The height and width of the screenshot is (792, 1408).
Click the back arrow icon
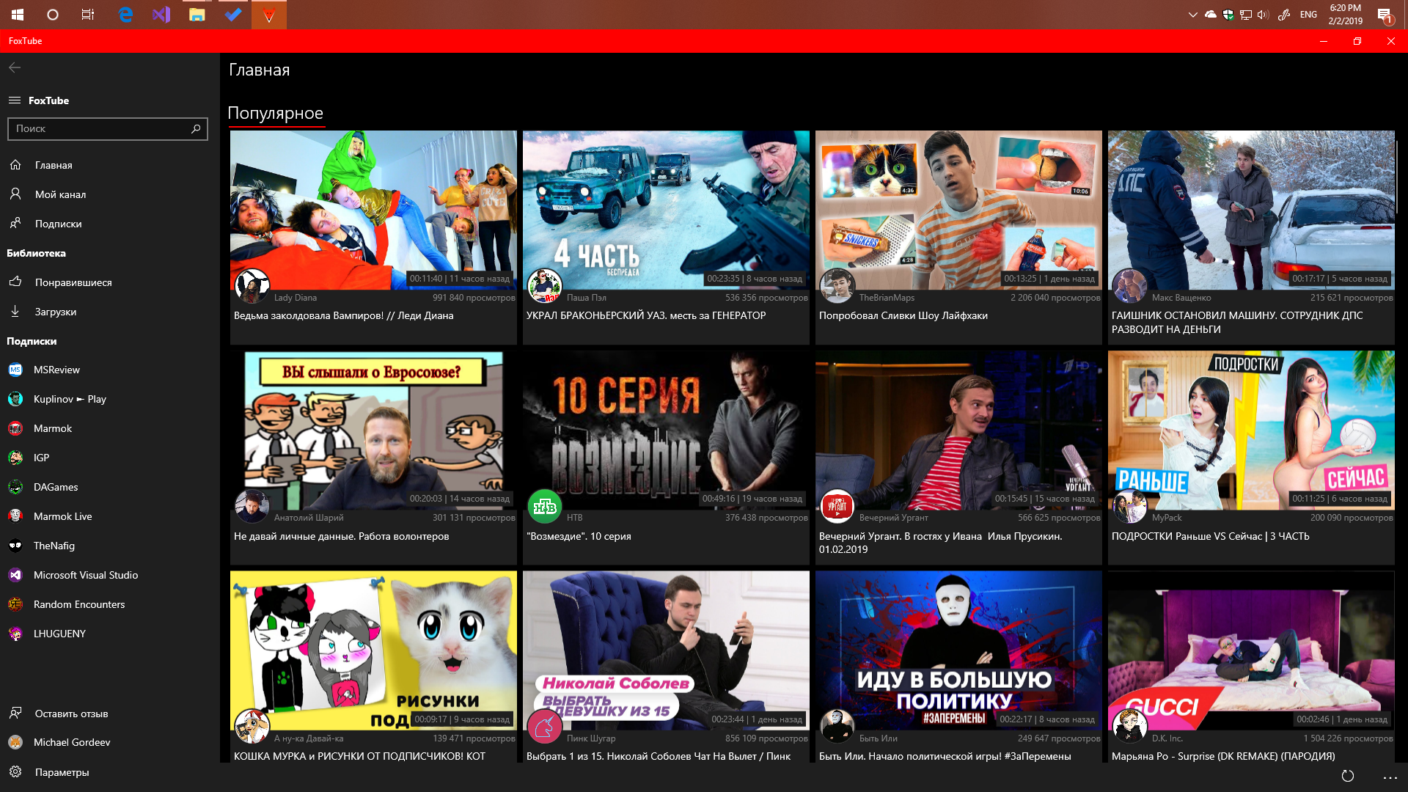click(x=15, y=67)
